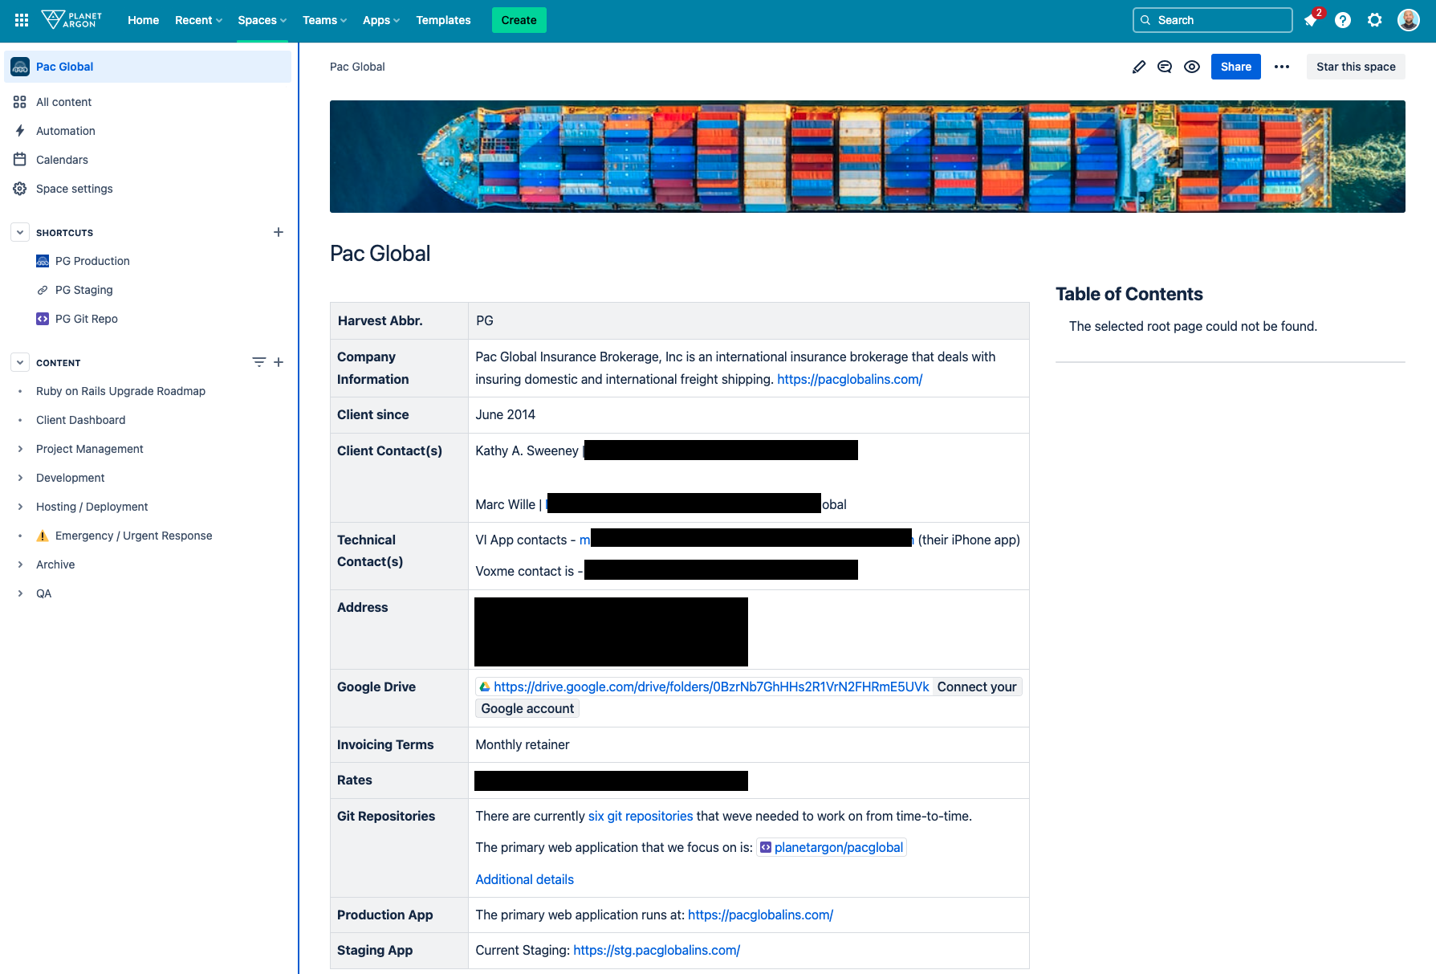The width and height of the screenshot is (1436, 974).
Task: Click the Calendars icon
Action: pyautogui.click(x=20, y=160)
